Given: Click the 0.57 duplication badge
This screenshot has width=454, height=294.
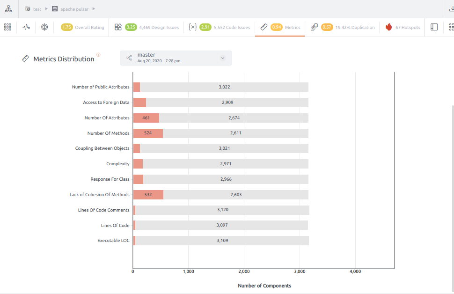Looking at the screenshot, I should pos(327,27).
